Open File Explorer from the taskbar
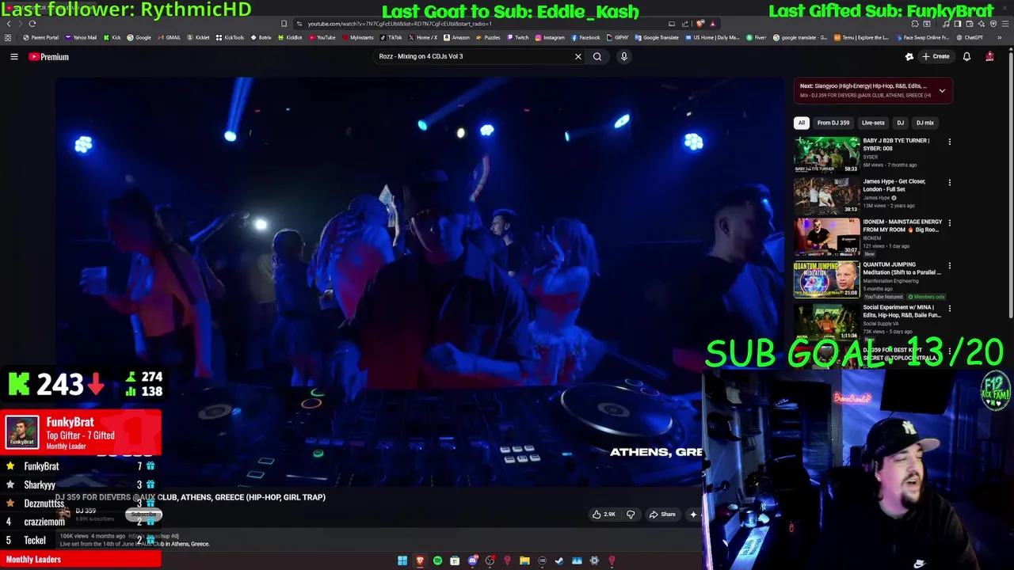 524,560
